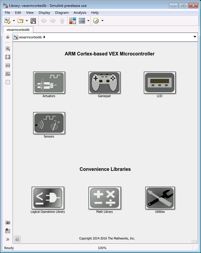The height and width of the screenshot is (253, 201).
Task: Expand the palette with double-chevron button
Action: (x=8, y=239)
